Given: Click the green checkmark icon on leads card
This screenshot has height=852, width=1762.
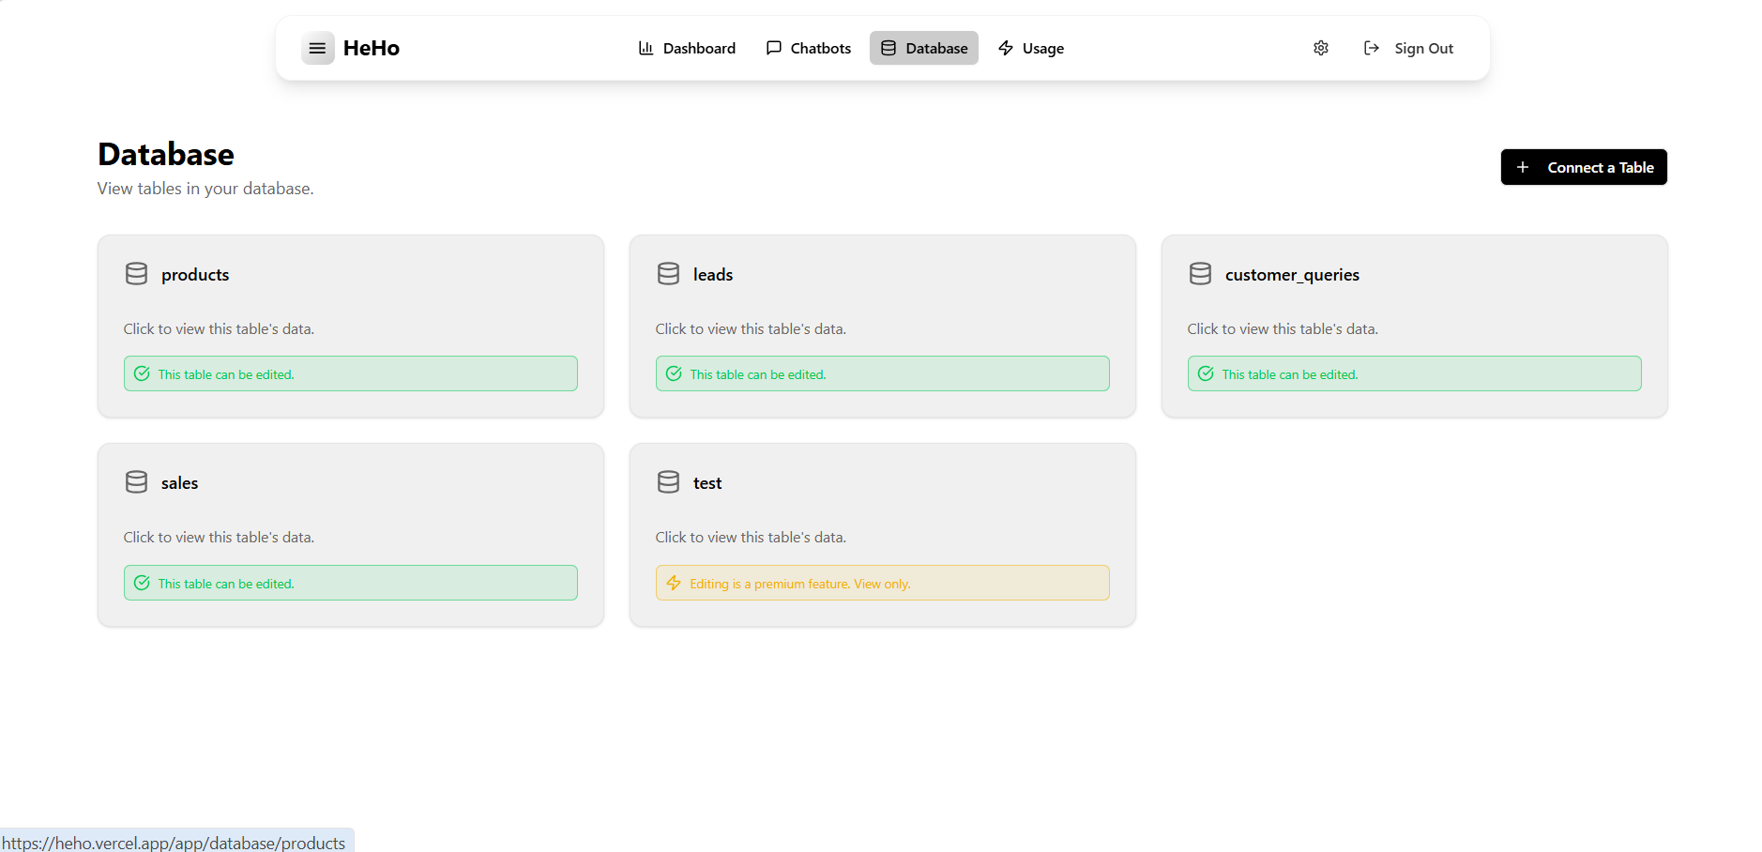Looking at the screenshot, I should coord(674,373).
